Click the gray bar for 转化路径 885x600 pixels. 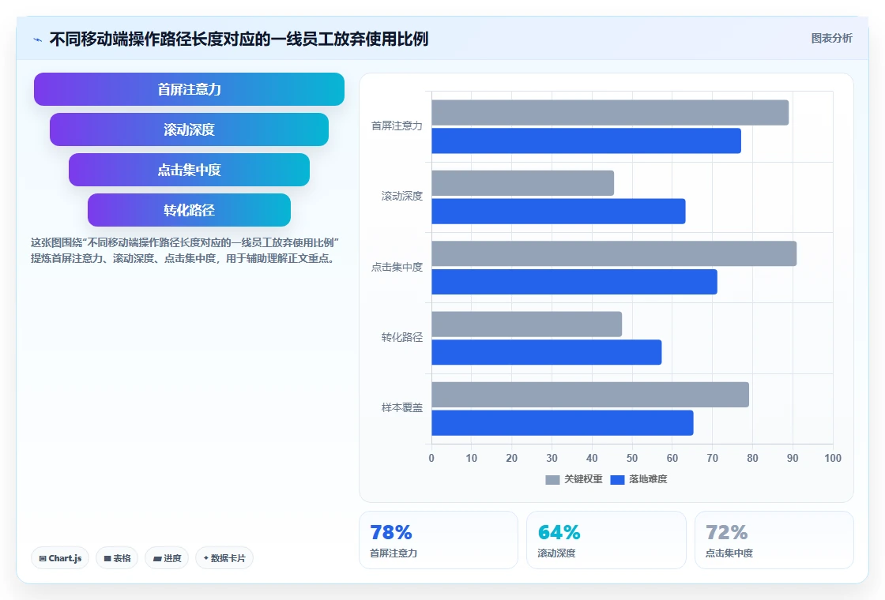pos(526,324)
